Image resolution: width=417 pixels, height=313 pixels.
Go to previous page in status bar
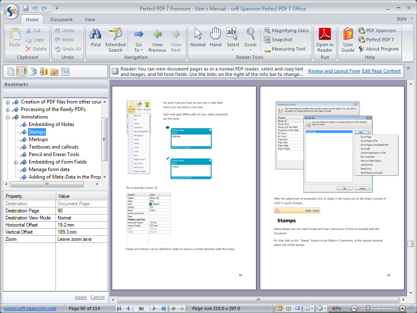coord(128,308)
